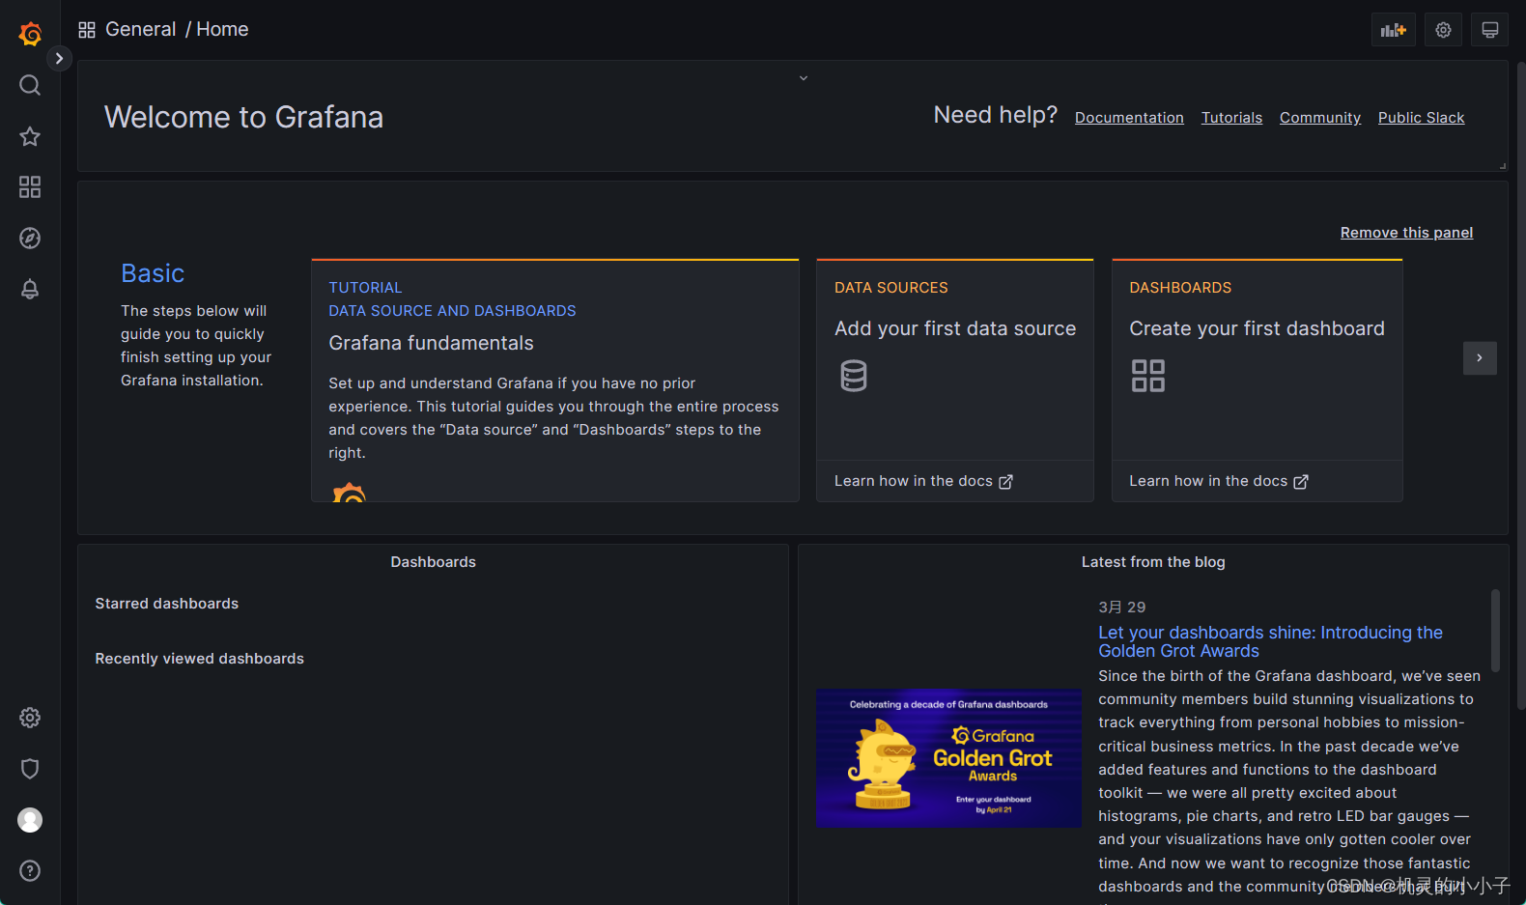Image resolution: width=1526 pixels, height=905 pixels.
Task: Click the panel resize handle on welcome panel
Action: point(1503,166)
